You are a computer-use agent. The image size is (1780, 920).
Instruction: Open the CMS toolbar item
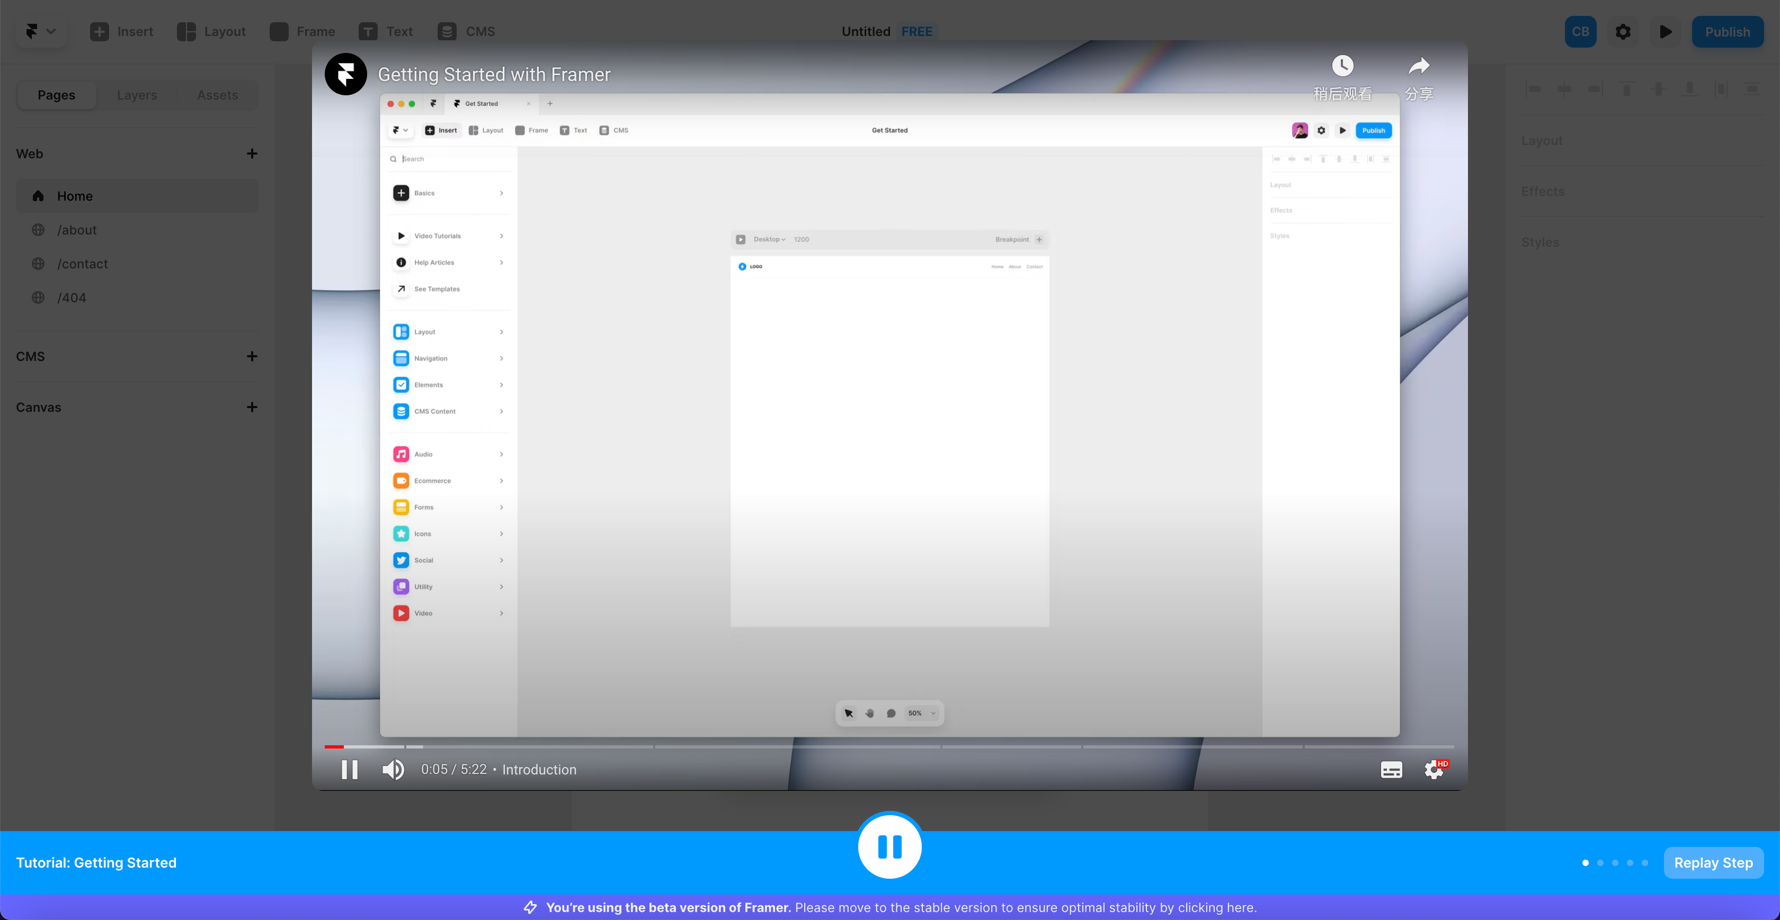click(x=466, y=31)
